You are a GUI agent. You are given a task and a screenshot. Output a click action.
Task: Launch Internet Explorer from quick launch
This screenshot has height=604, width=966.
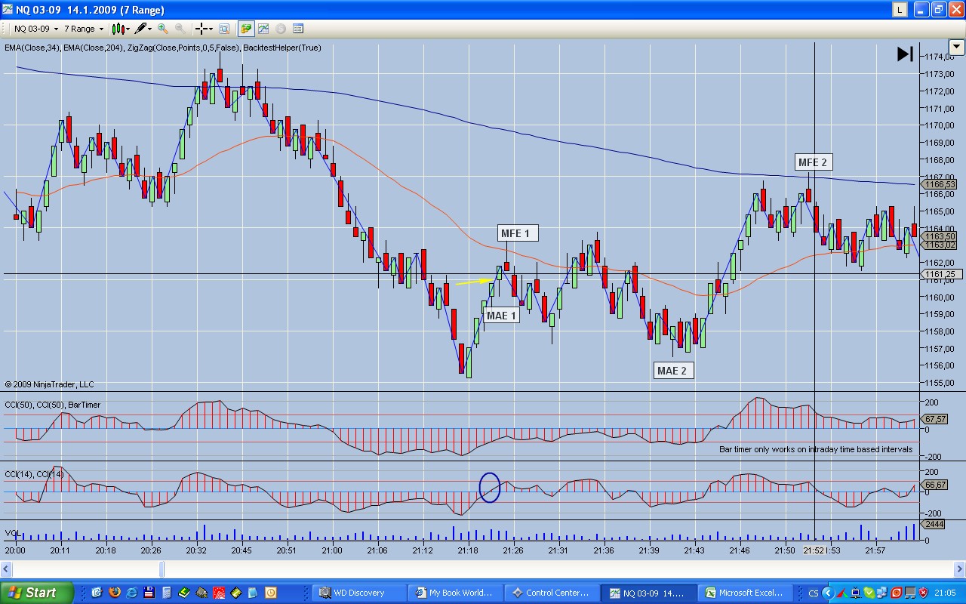132,593
